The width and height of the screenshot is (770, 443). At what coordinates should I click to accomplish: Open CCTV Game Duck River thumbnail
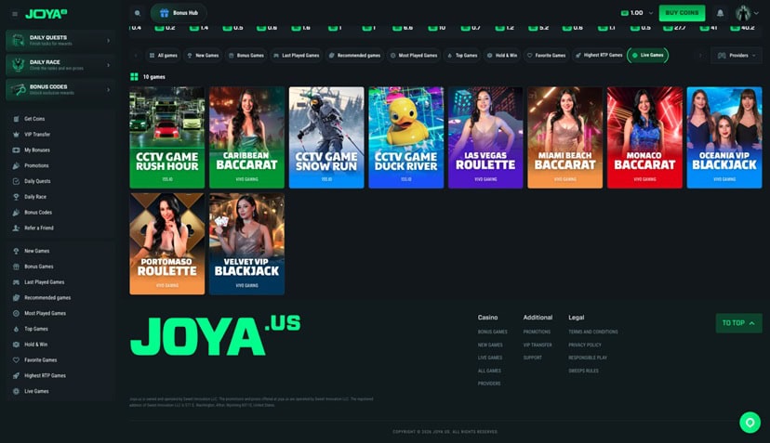click(x=406, y=137)
